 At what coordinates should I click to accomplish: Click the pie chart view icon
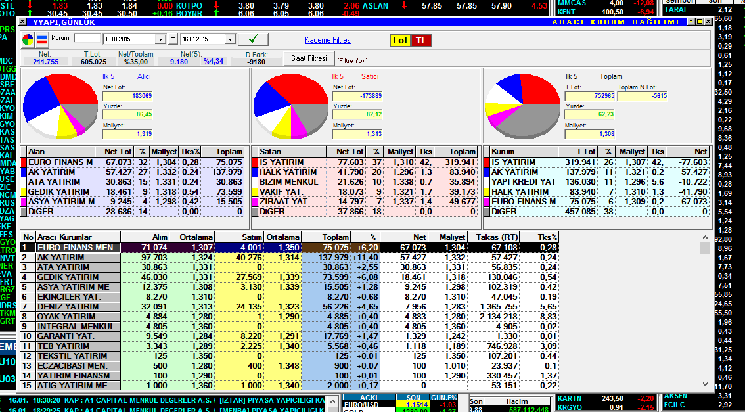point(28,39)
